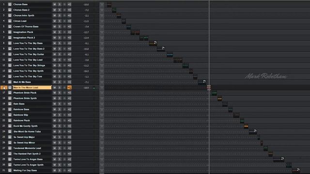Solo the Circus Lead track
310x174 pixels.
(59, 21)
